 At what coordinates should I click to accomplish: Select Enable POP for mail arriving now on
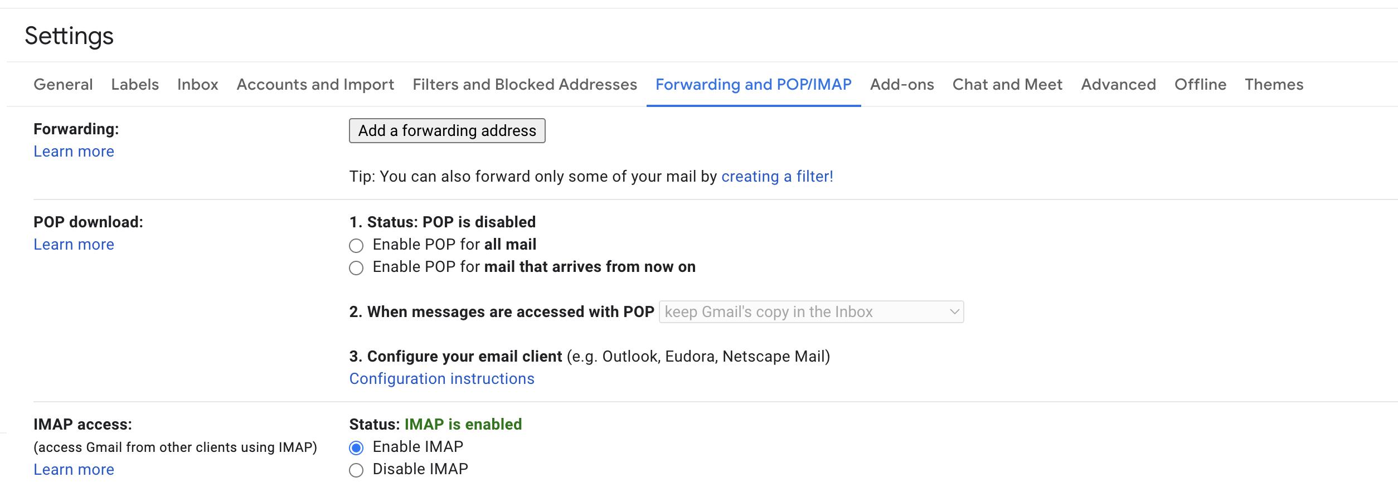[356, 268]
